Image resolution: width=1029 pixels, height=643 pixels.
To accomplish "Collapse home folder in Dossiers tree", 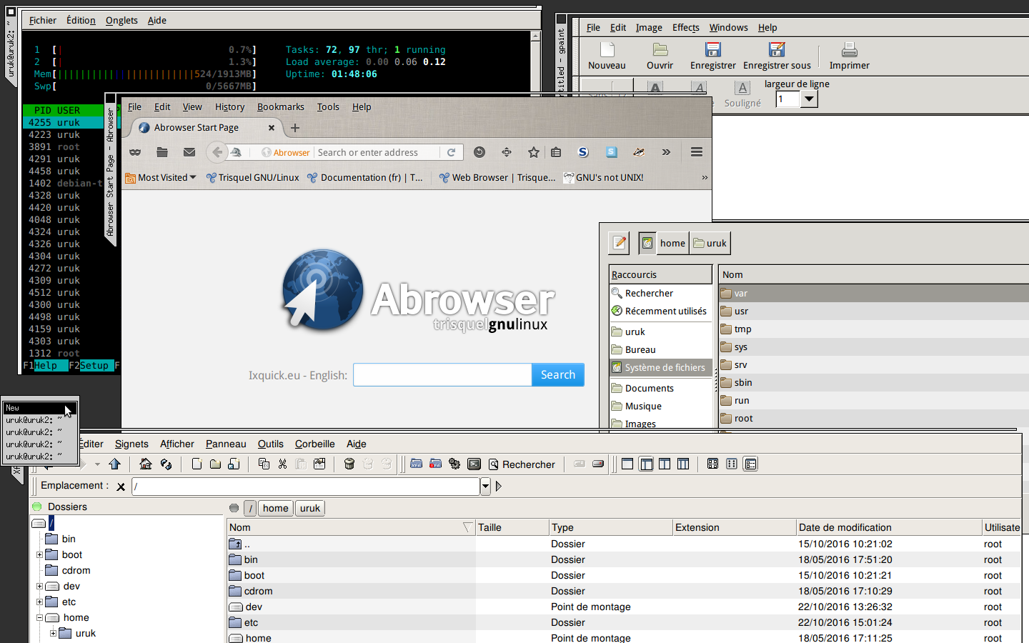I will (x=40, y=618).
